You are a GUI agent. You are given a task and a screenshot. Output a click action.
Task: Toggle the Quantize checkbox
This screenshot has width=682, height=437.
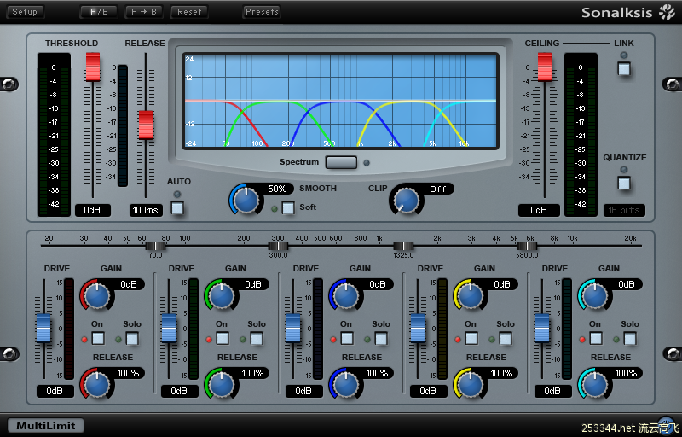point(624,184)
